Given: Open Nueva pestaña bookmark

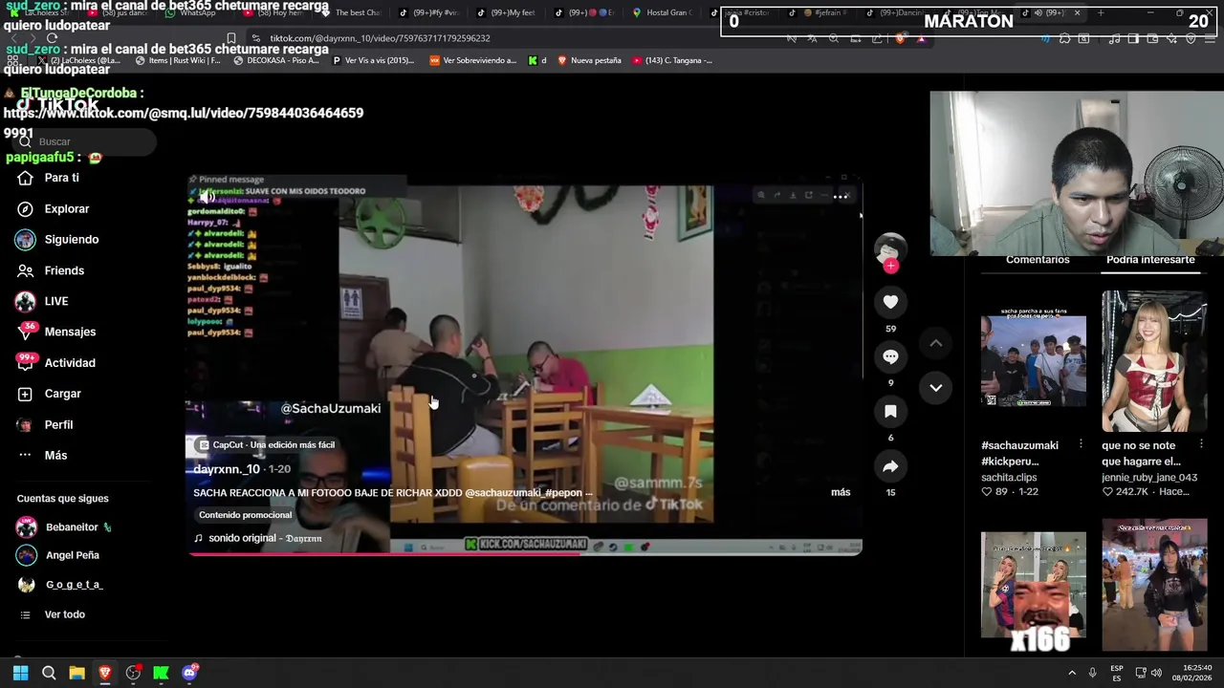Looking at the screenshot, I should 589,60.
